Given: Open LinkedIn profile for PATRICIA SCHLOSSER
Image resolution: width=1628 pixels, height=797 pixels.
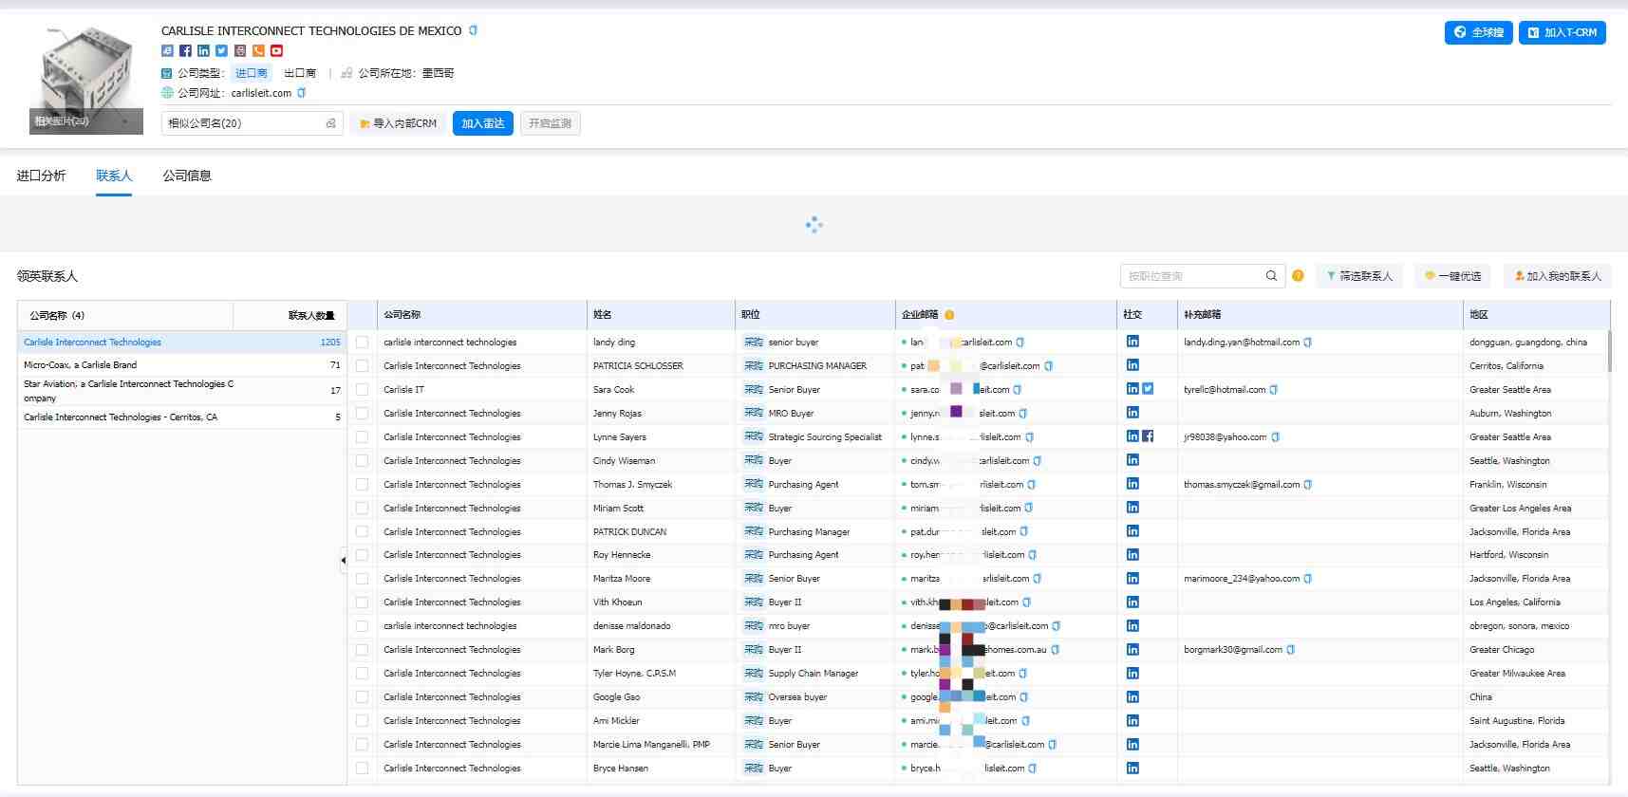Looking at the screenshot, I should pyautogui.click(x=1132, y=365).
